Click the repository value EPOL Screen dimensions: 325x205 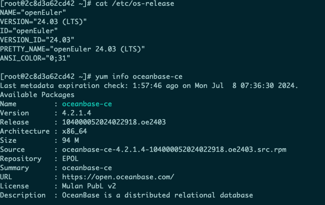pos(71,159)
